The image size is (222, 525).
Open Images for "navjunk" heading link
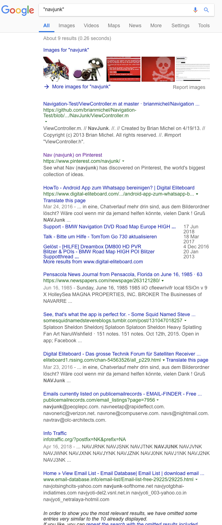[x=66, y=50]
